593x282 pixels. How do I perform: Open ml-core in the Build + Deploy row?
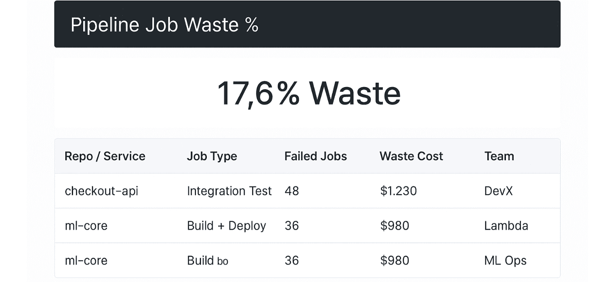(86, 226)
